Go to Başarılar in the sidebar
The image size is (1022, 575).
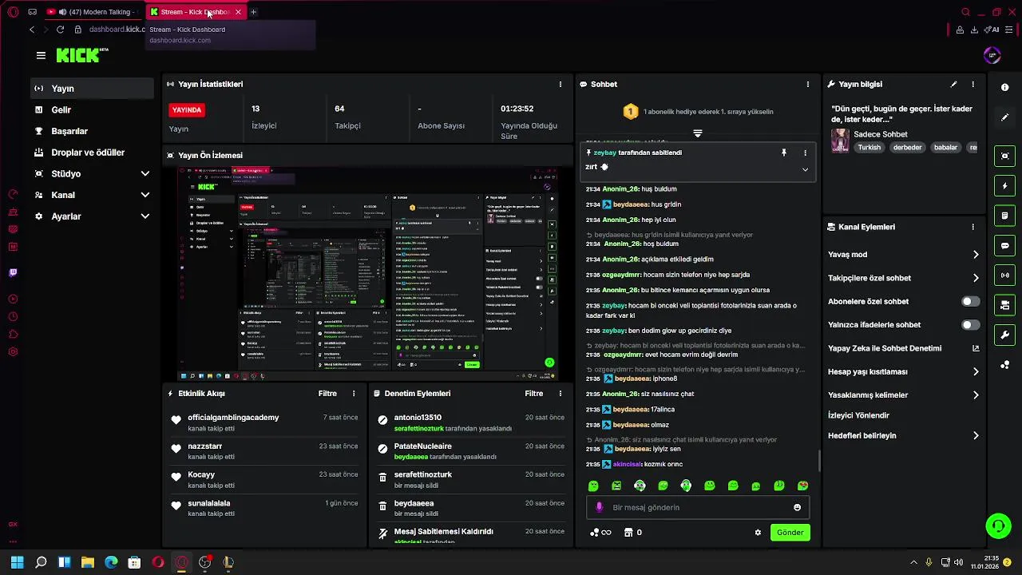[93, 131]
